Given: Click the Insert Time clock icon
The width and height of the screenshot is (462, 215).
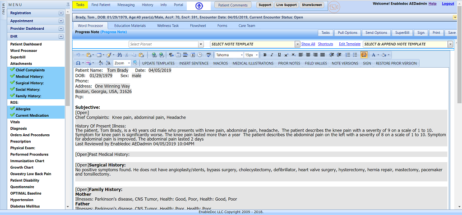Looking at the screenshot, I should [200, 55].
